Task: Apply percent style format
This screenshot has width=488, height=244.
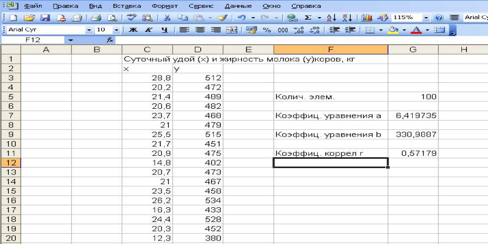Action: [267, 30]
